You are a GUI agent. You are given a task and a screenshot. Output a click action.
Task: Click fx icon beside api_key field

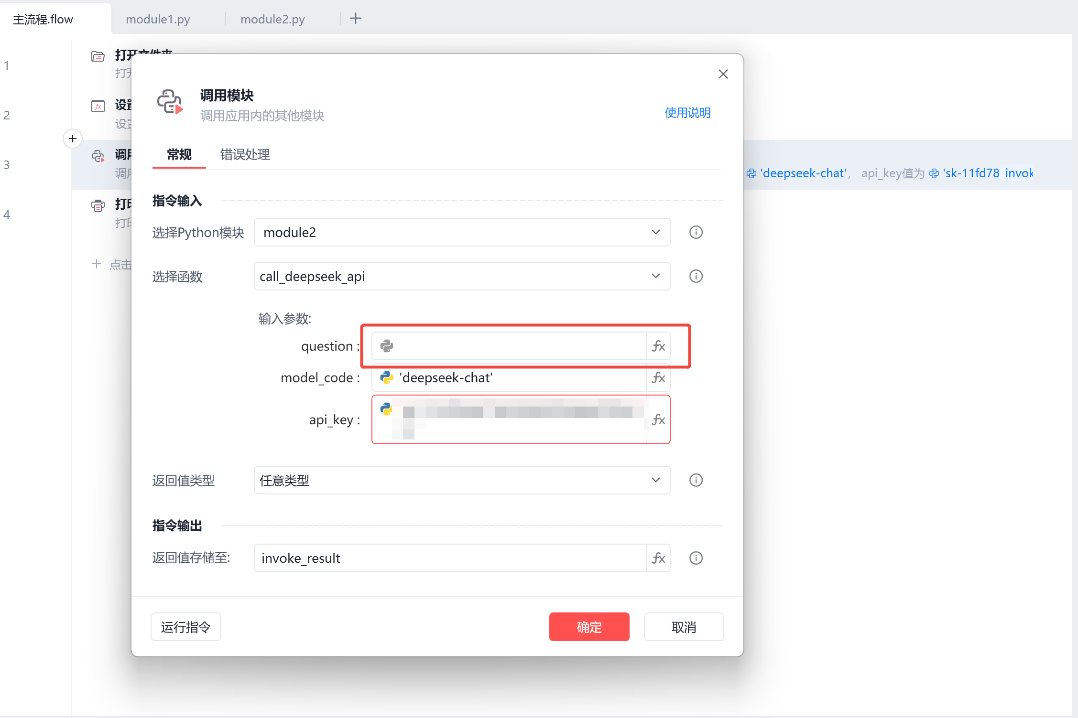click(x=658, y=420)
